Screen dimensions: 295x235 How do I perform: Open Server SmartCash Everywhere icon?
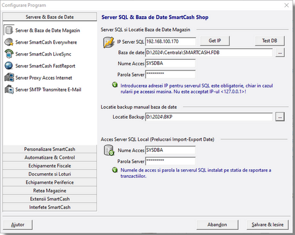click(9, 42)
